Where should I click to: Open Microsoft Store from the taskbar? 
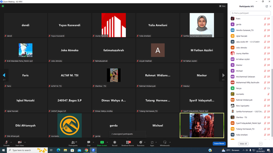(x=72, y=150)
